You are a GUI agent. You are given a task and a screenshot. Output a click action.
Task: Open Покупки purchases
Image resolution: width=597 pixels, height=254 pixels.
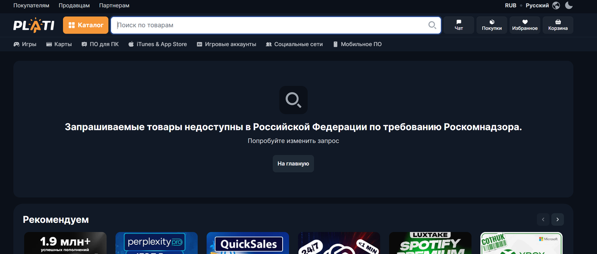(492, 25)
